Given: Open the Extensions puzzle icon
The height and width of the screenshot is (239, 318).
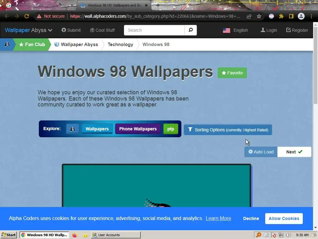Looking at the screenshot, I should click(281, 16).
